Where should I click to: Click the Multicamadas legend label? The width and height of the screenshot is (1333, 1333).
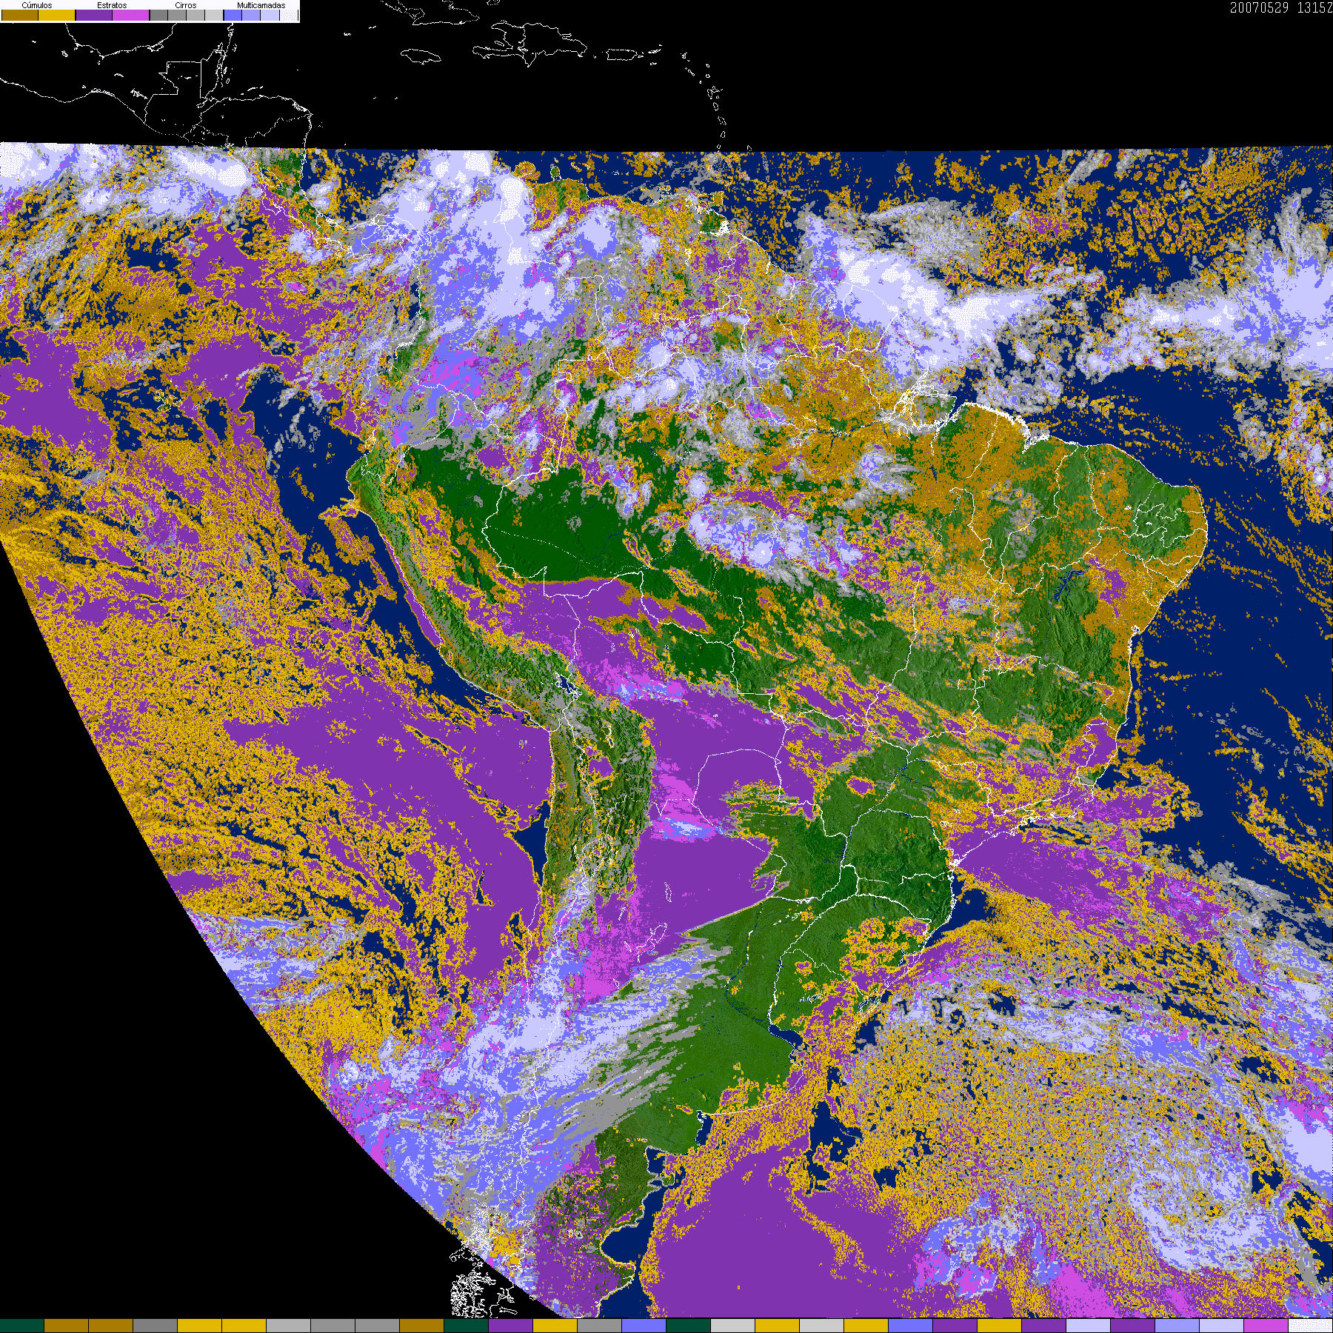click(261, 5)
